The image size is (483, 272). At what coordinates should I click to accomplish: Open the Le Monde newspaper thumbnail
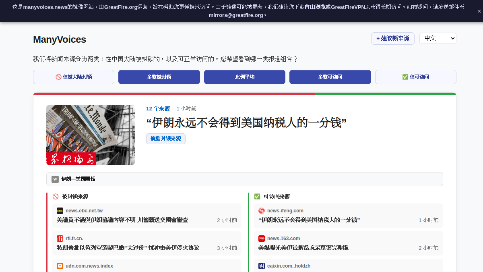coord(91,135)
